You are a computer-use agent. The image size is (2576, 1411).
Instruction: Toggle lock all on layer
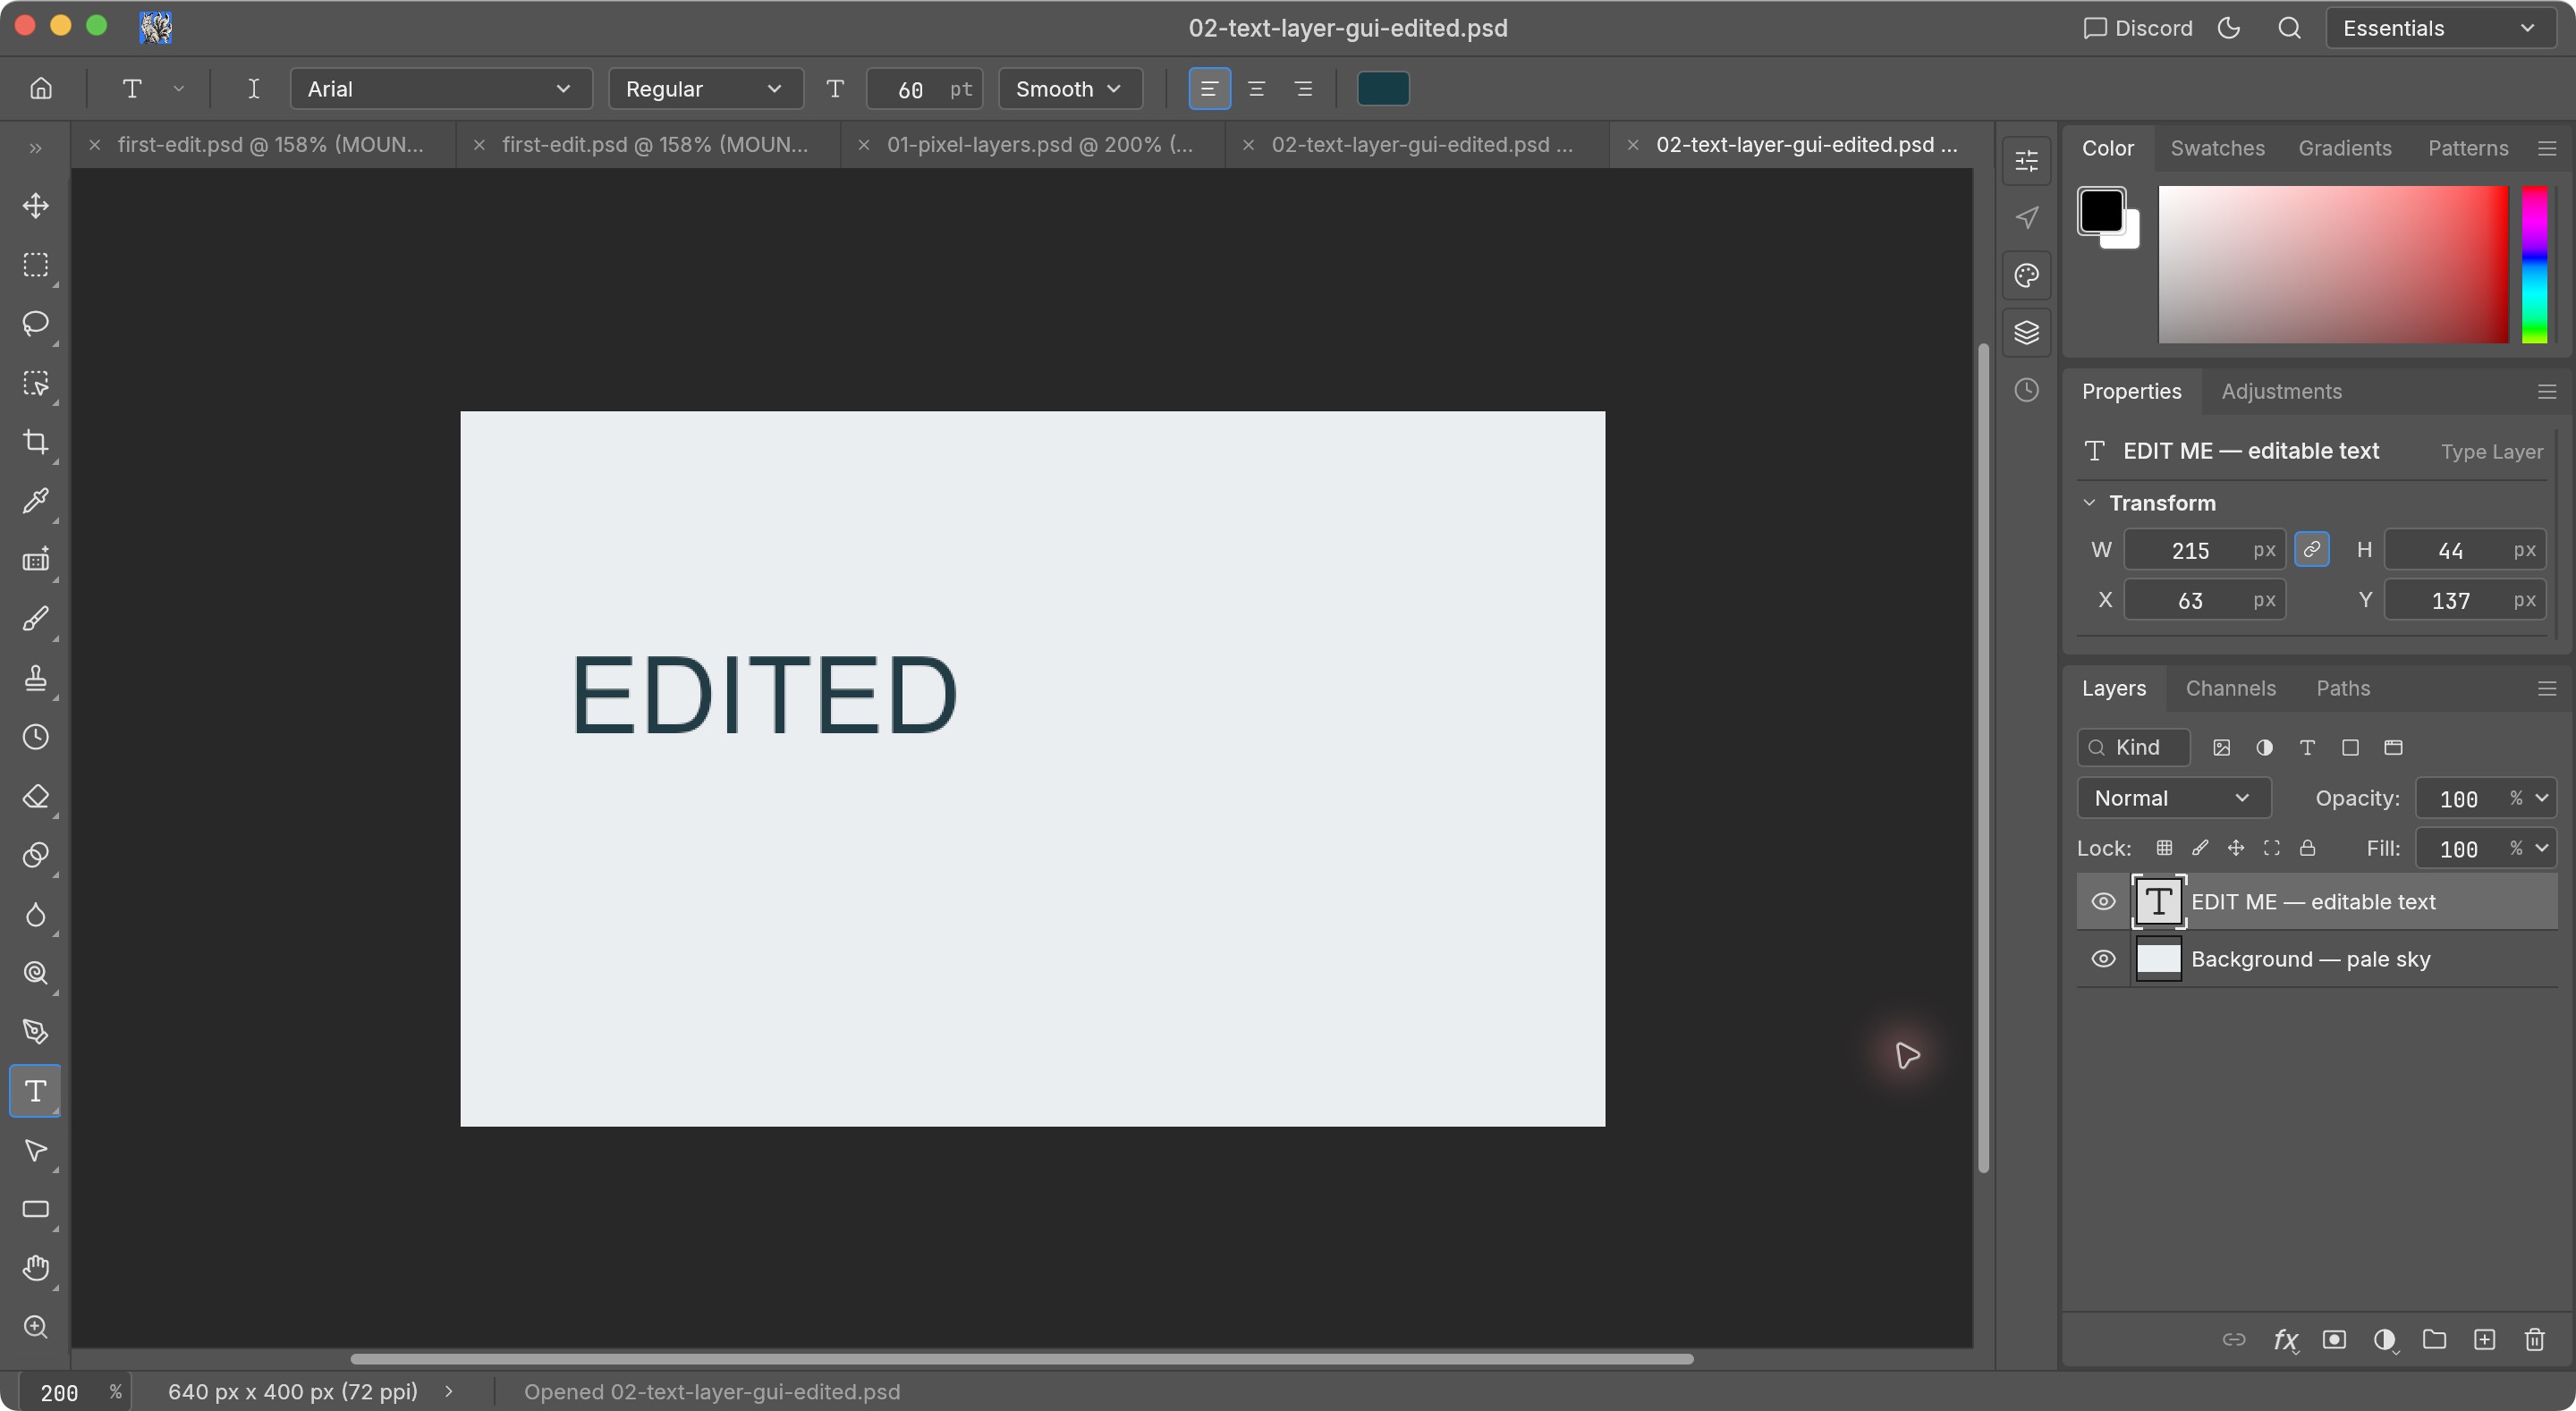click(2307, 849)
